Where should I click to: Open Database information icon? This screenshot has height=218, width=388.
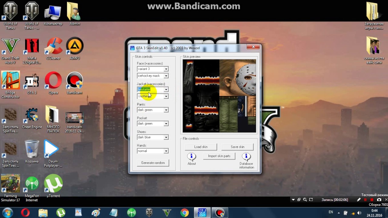tap(246, 157)
